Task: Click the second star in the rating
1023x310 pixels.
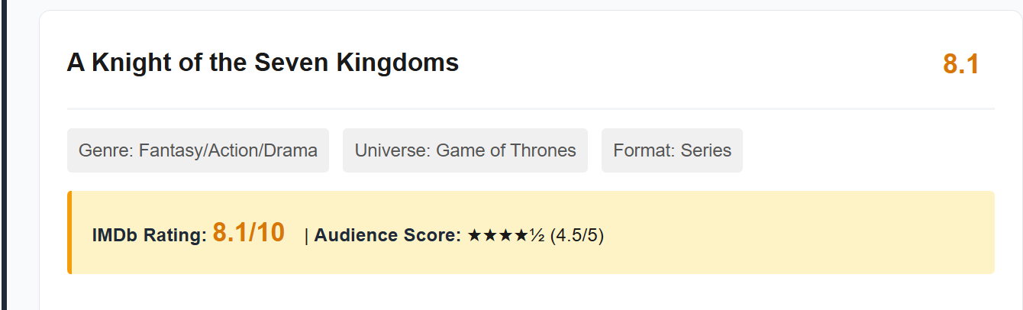Action: (x=491, y=235)
